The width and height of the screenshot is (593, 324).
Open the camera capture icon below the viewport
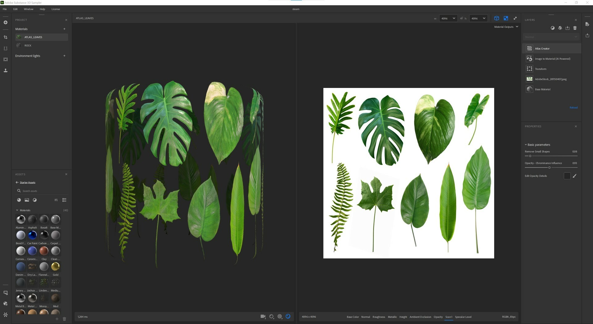pyautogui.click(x=263, y=317)
